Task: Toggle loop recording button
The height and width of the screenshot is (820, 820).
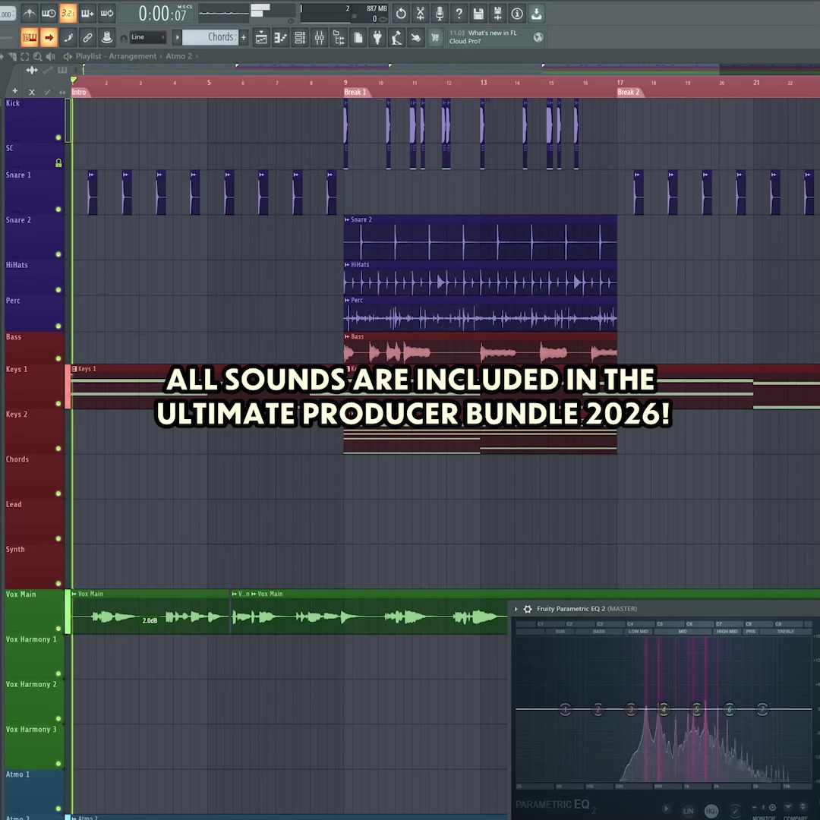Action: point(107,13)
